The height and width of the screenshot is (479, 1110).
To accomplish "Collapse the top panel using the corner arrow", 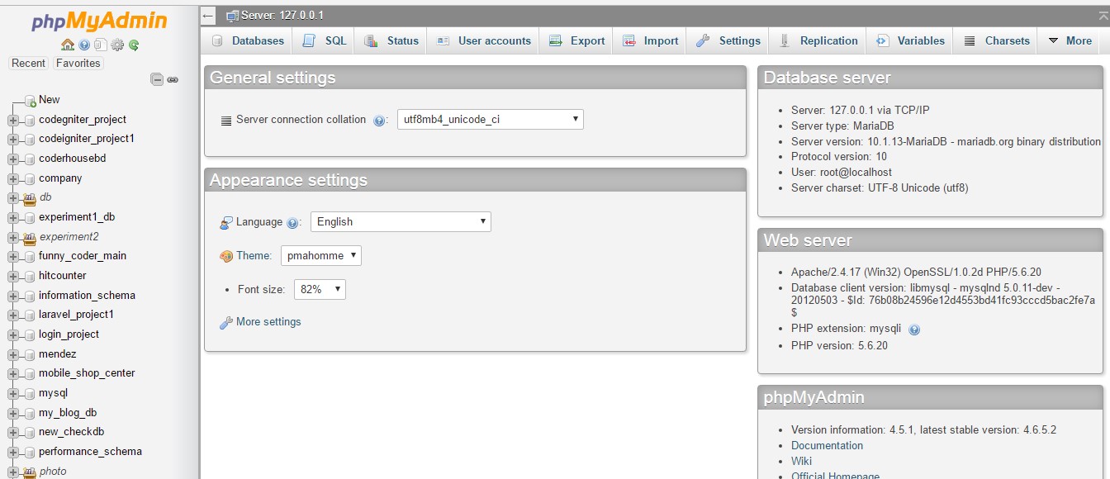I will (x=1103, y=16).
